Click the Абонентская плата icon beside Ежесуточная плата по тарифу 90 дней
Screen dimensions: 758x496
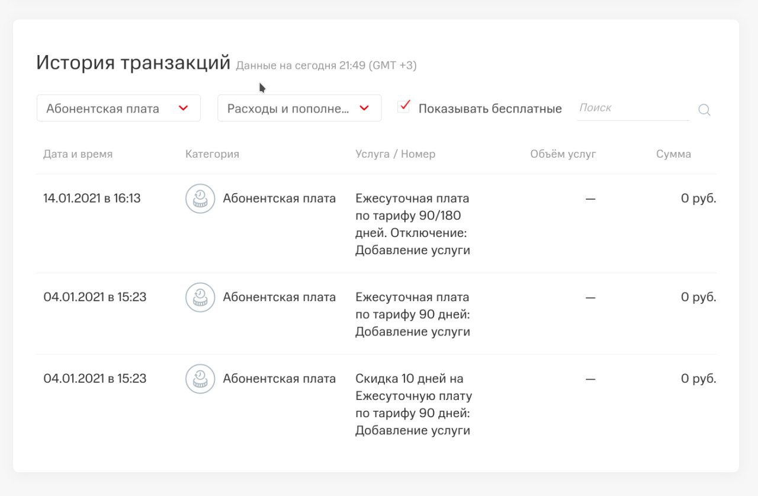point(200,297)
